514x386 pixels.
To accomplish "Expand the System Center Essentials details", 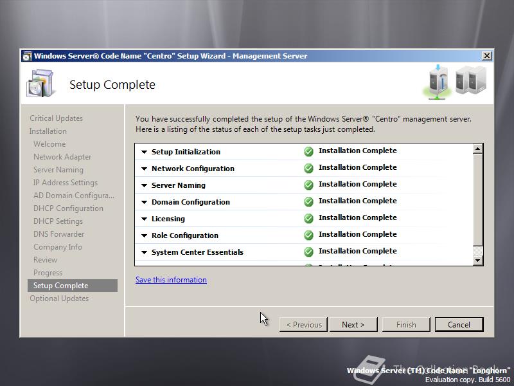I will point(144,252).
